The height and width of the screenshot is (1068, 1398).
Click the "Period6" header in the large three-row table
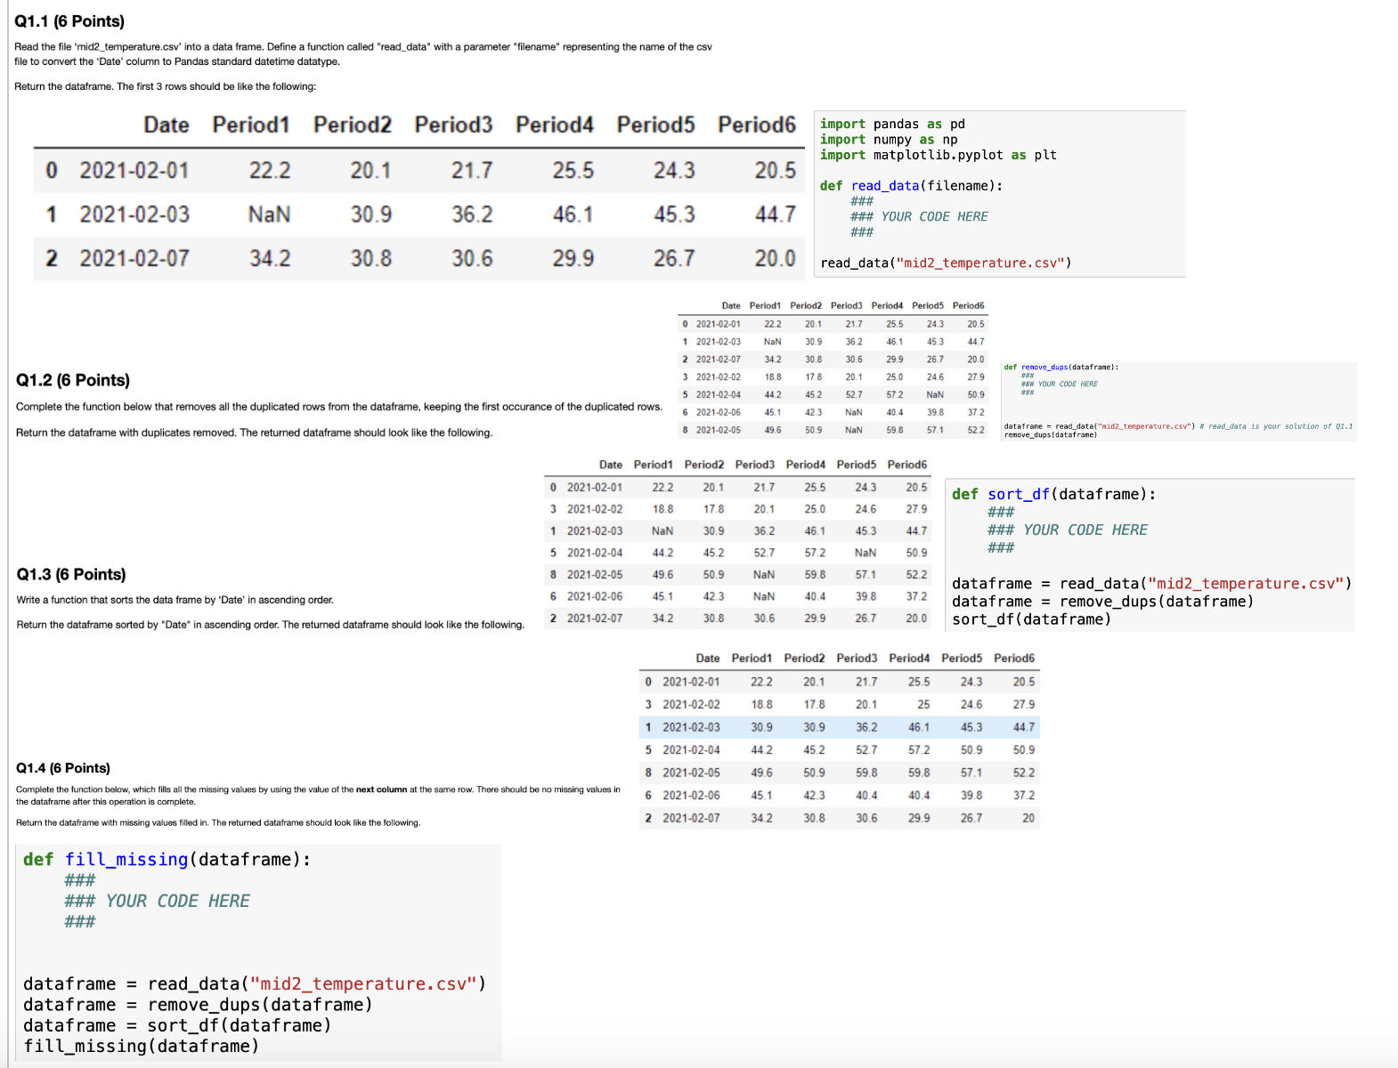point(757,125)
